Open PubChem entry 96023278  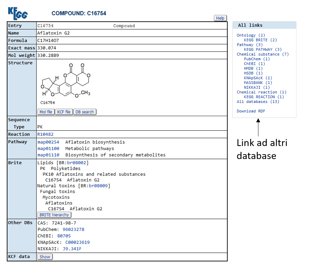click(73, 230)
